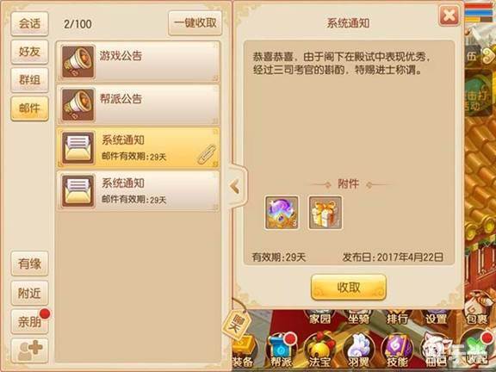
Task: Select the second 系统通知 mail without attachment
Action: coord(139,191)
